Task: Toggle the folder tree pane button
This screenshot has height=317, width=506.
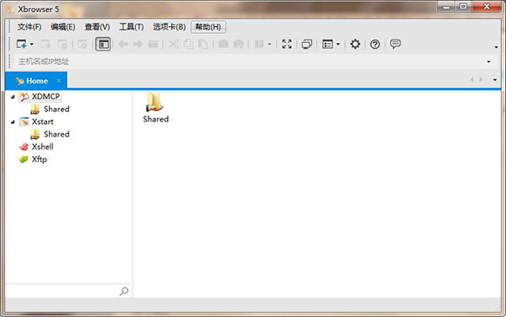Action: (x=103, y=44)
